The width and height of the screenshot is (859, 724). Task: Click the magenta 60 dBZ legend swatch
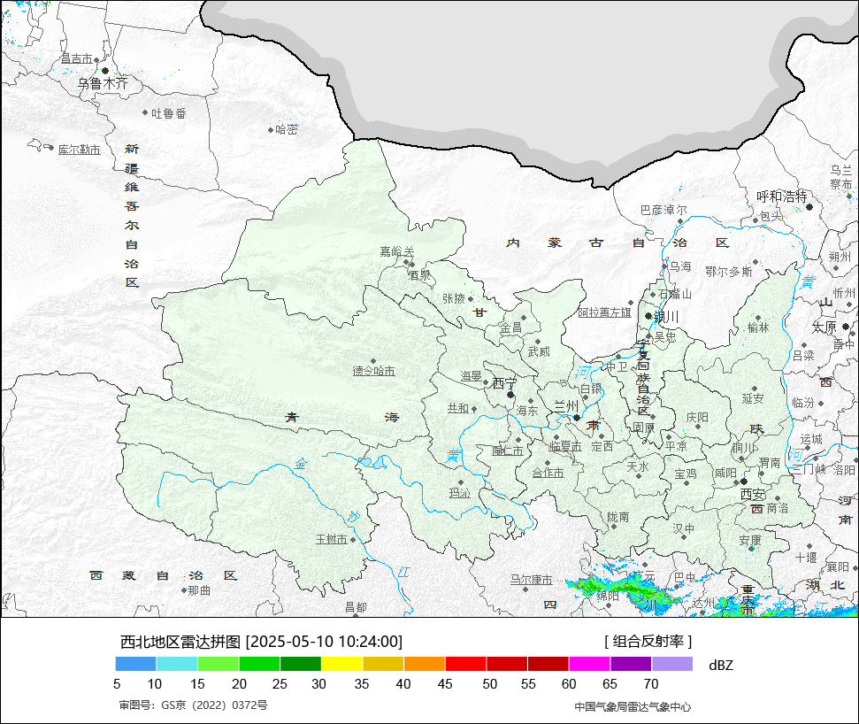pyautogui.click(x=589, y=665)
